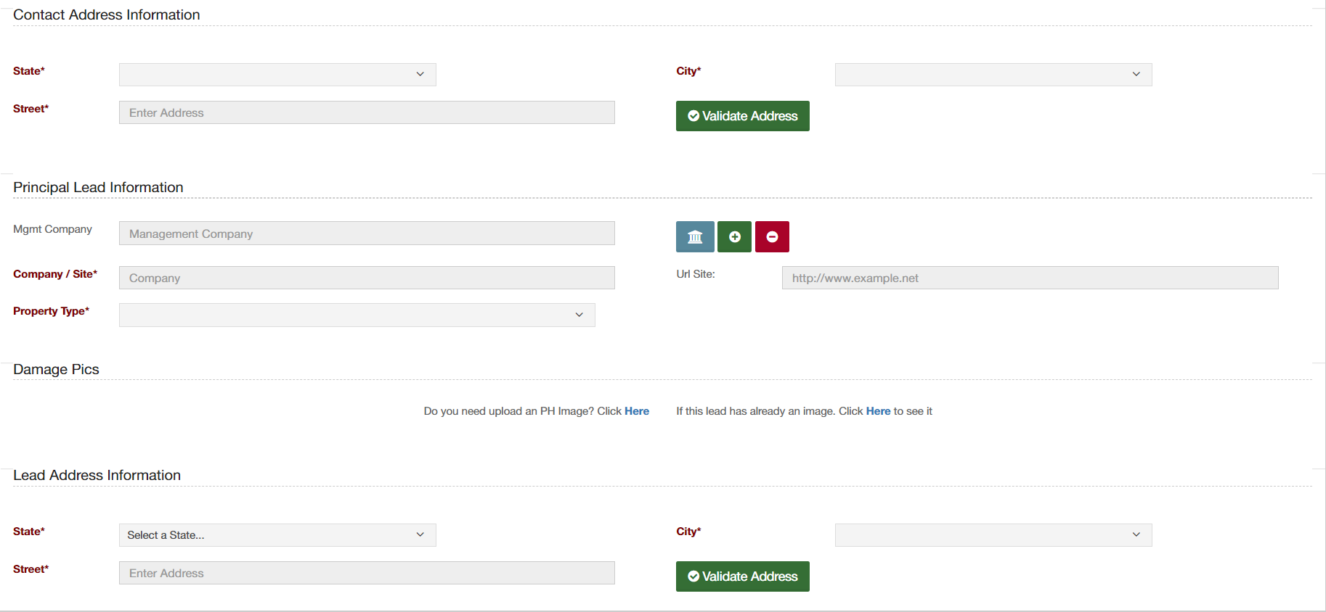Image resolution: width=1326 pixels, height=612 pixels.
Task: Focus the Management Company input field
Action: 367,233
